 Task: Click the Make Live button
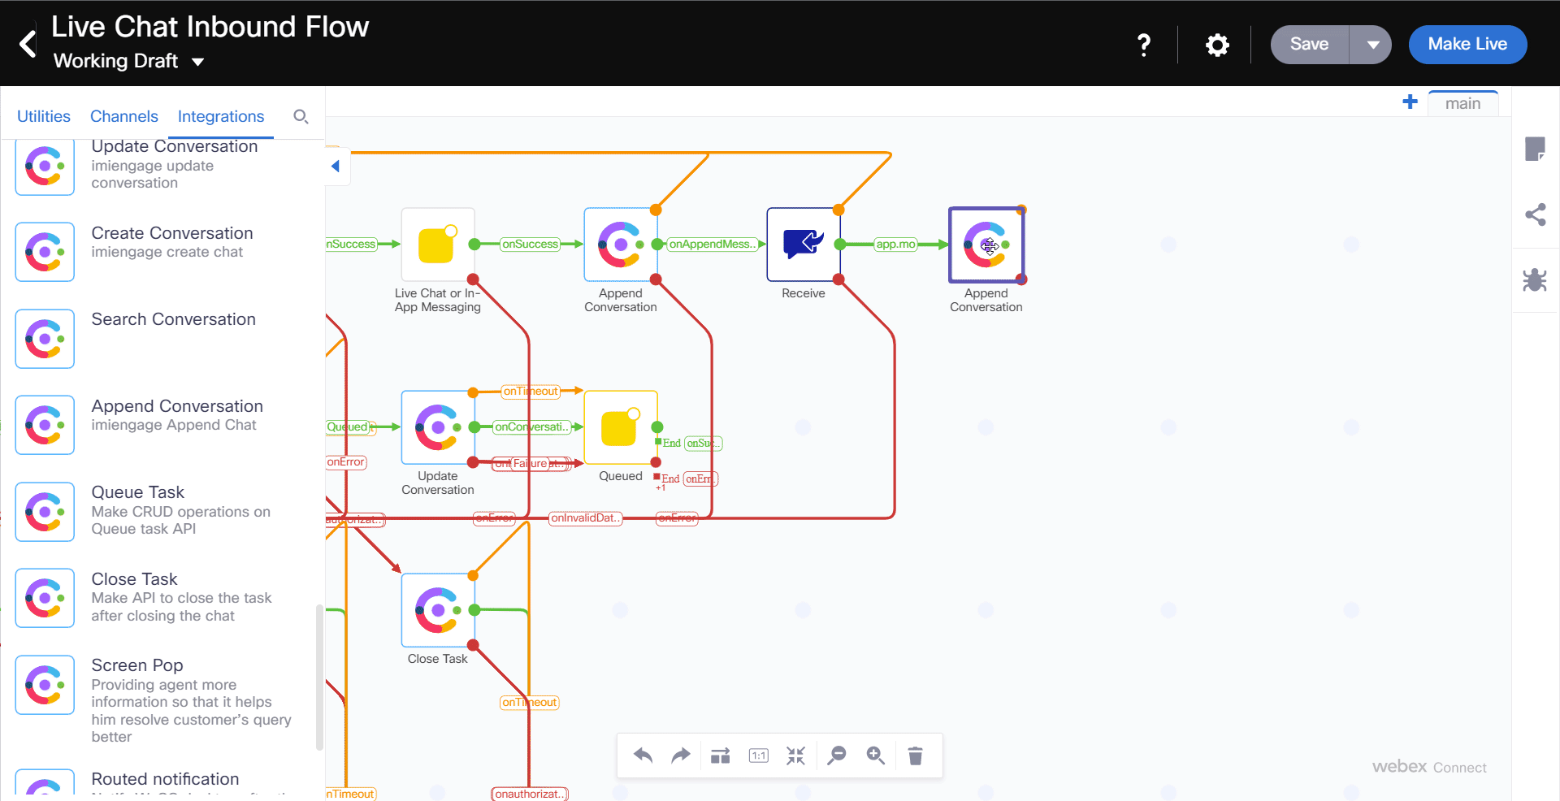1467,45
